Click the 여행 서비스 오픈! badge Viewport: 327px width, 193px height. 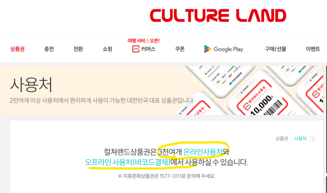point(143,41)
